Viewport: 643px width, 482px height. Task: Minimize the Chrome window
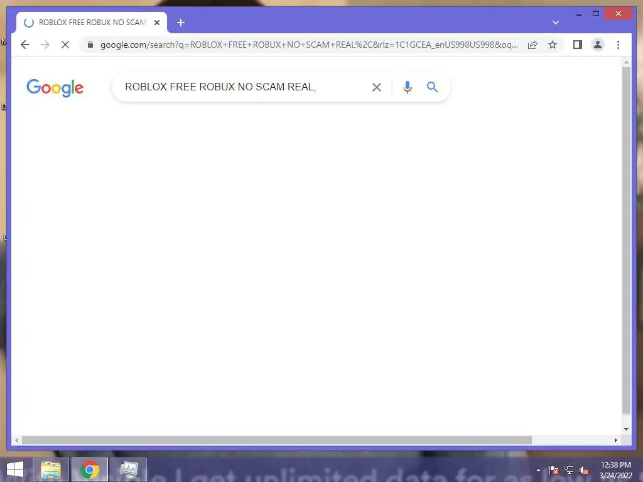[x=578, y=14]
